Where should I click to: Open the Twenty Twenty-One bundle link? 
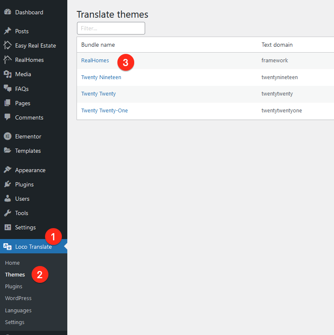pos(104,110)
